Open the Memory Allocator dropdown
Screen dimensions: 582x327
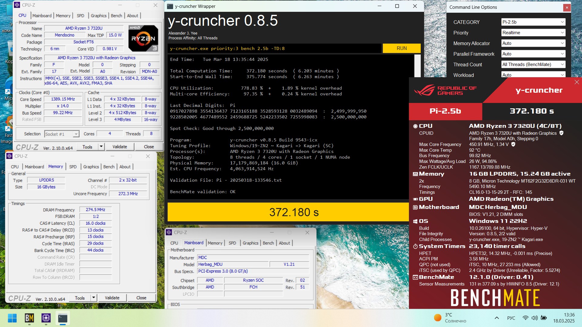point(533,43)
